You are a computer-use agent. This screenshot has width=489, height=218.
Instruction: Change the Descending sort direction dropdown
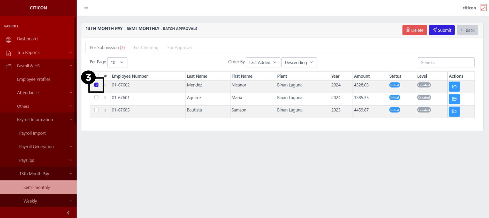click(299, 62)
